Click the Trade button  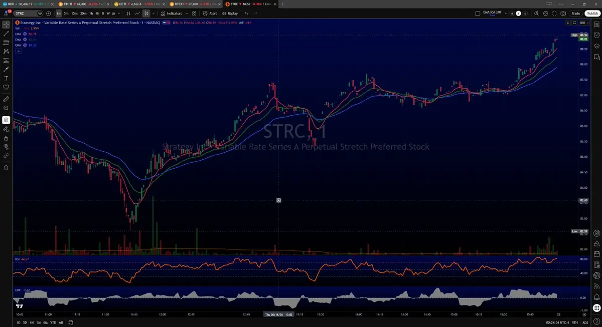click(x=576, y=14)
